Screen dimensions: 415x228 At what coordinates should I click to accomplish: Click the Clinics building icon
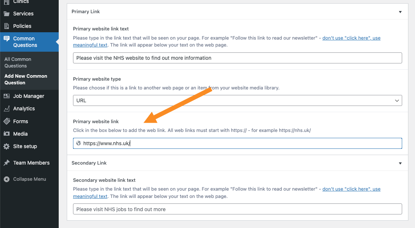point(7,2)
